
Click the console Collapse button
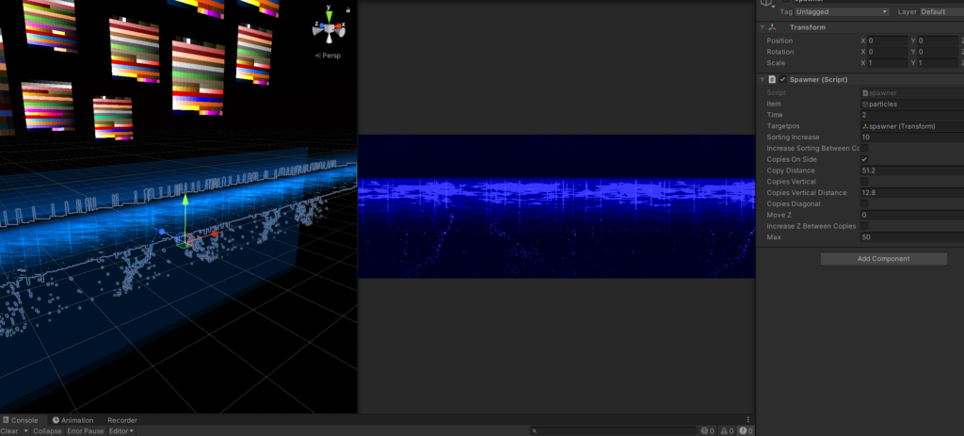pyautogui.click(x=47, y=431)
